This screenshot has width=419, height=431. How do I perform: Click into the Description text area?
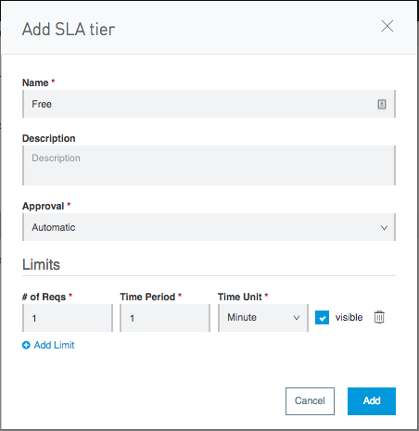coord(209,166)
